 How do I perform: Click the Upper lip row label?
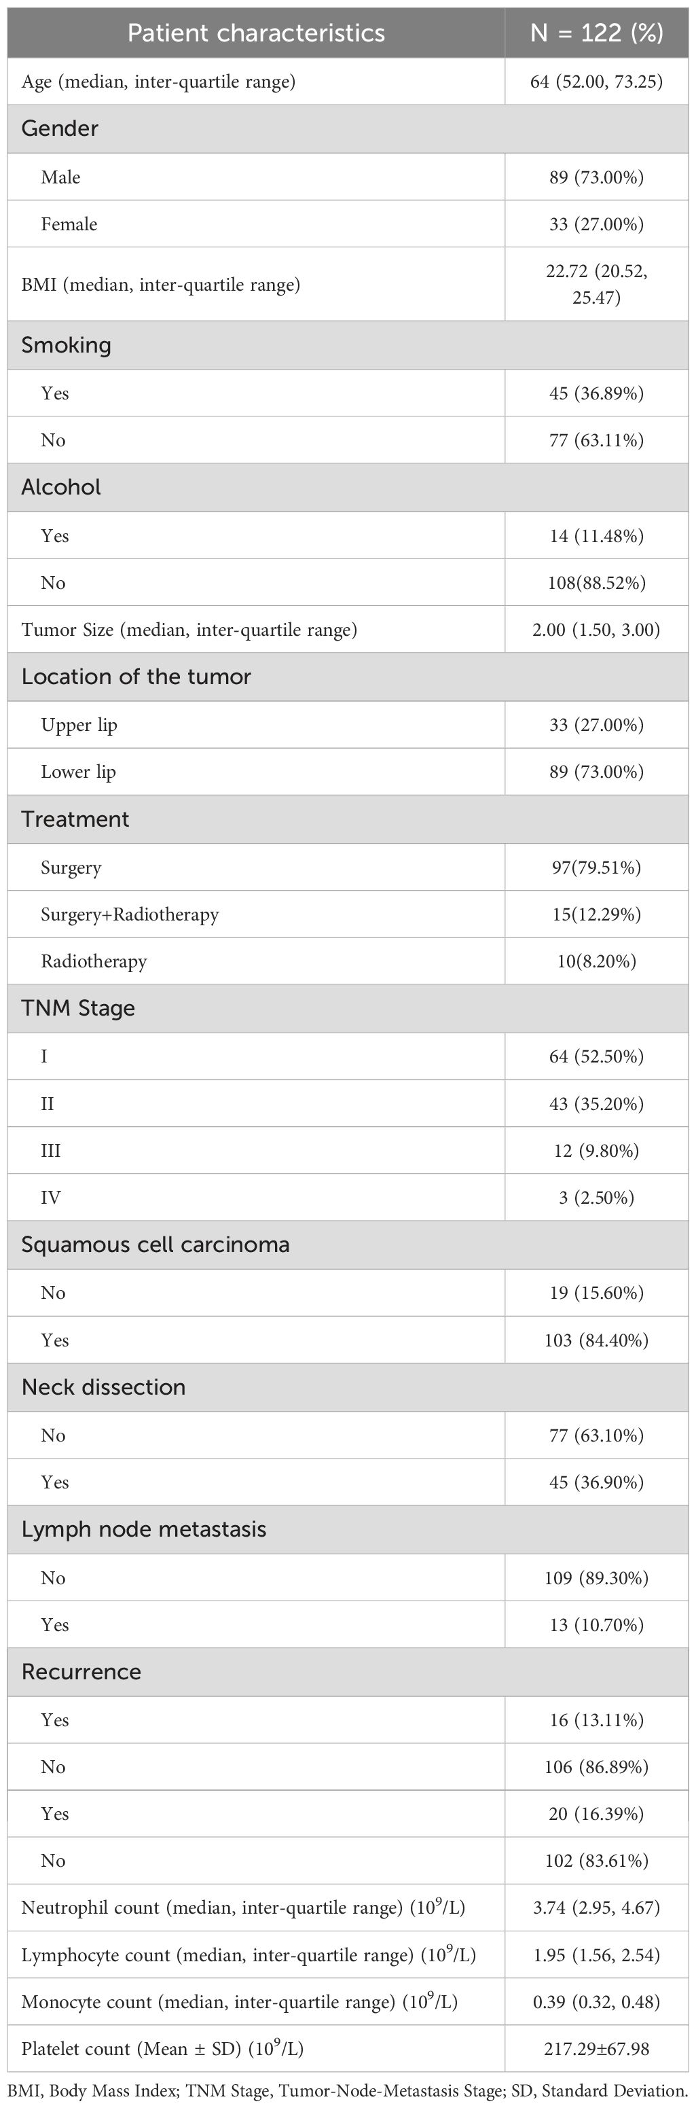point(79,725)
